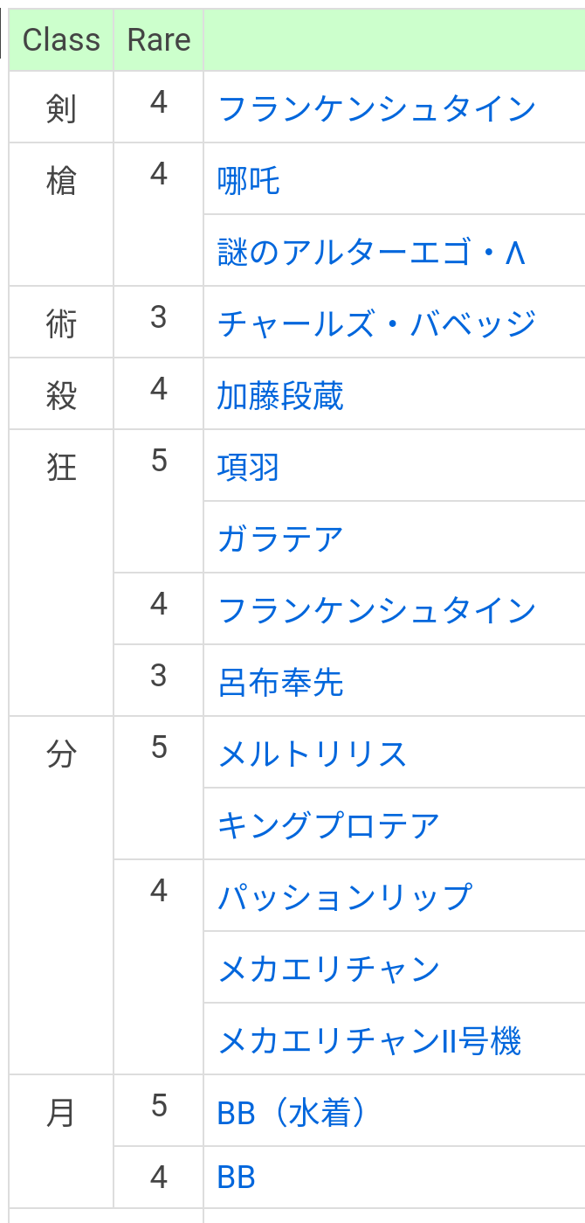This screenshot has width=585, height=1223.
Task: Open the 謎のアルターエゴ・Λ link
Action: tap(372, 253)
